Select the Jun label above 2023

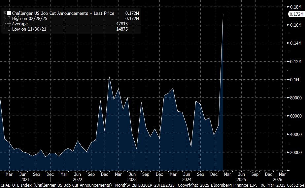(132, 174)
